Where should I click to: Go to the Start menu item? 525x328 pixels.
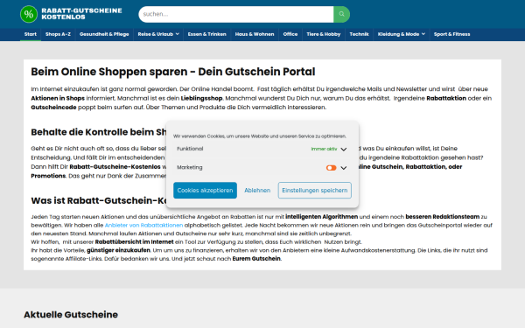pos(31,34)
